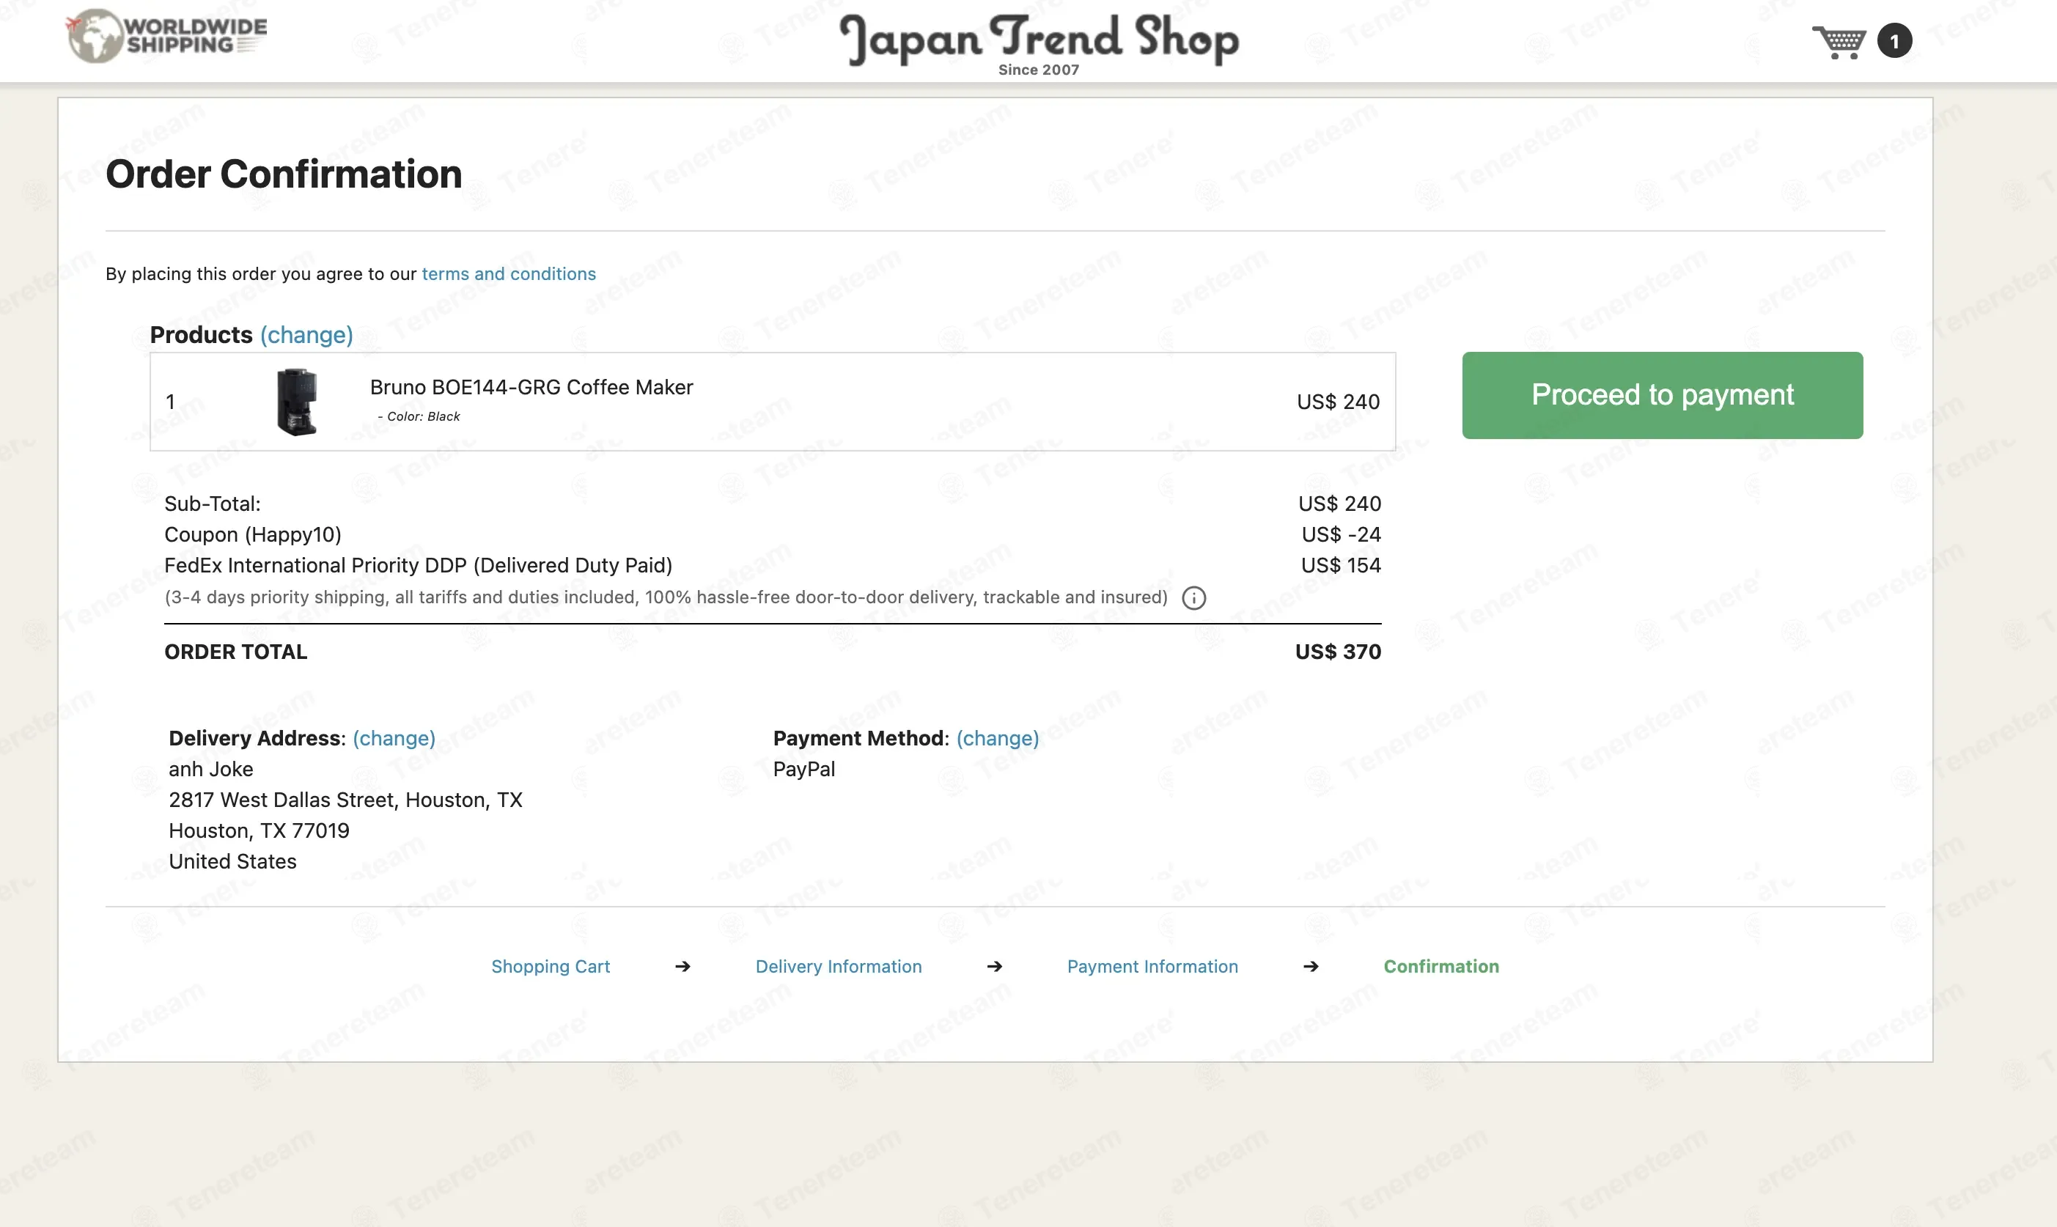Click FedEx International Priority DDP shipping line
Viewport: 2057px width, 1227px height.
point(419,566)
